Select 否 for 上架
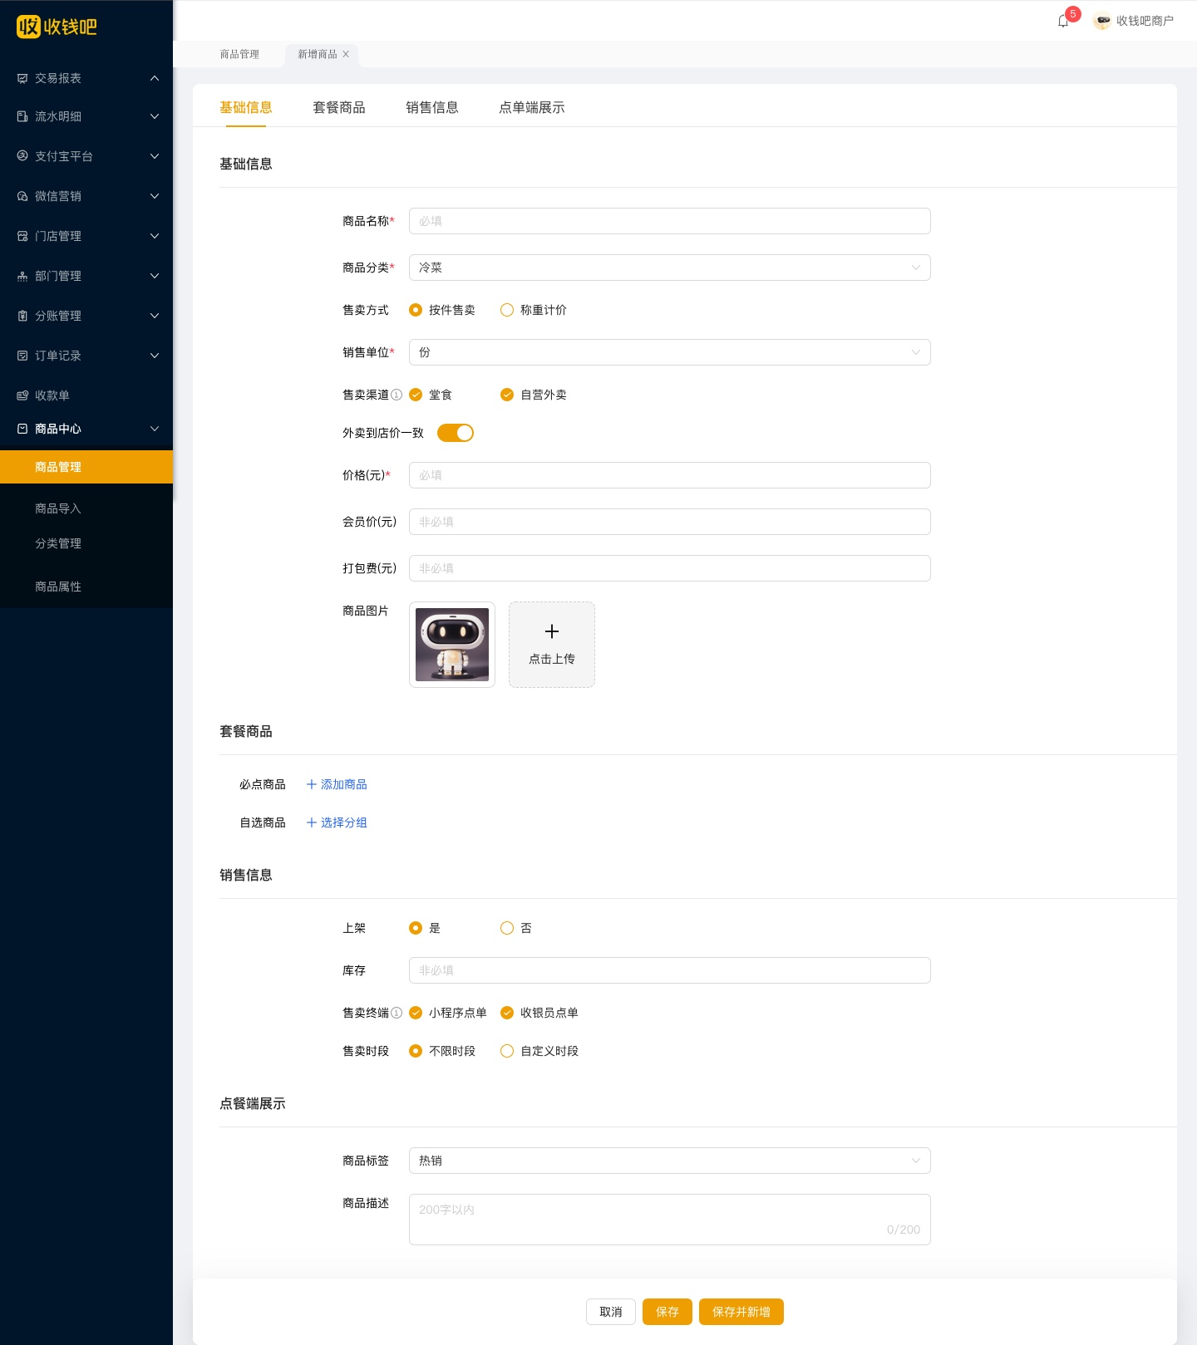 coord(507,928)
